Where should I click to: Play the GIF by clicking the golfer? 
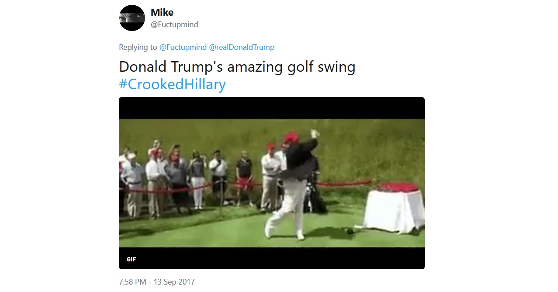293,184
